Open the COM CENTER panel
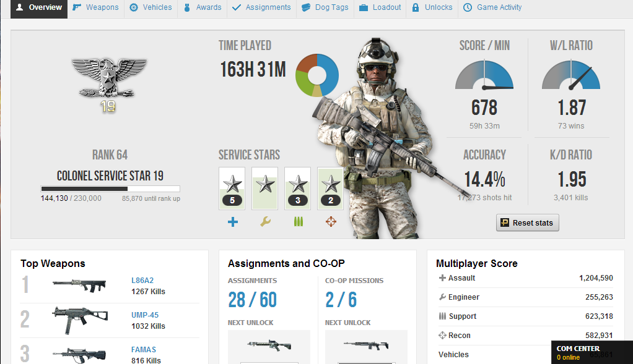The image size is (633, 364). [592, 352]
